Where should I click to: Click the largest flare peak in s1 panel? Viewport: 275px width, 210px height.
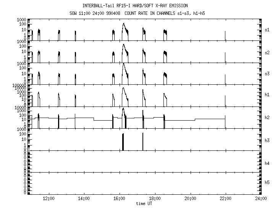[123, 24]
